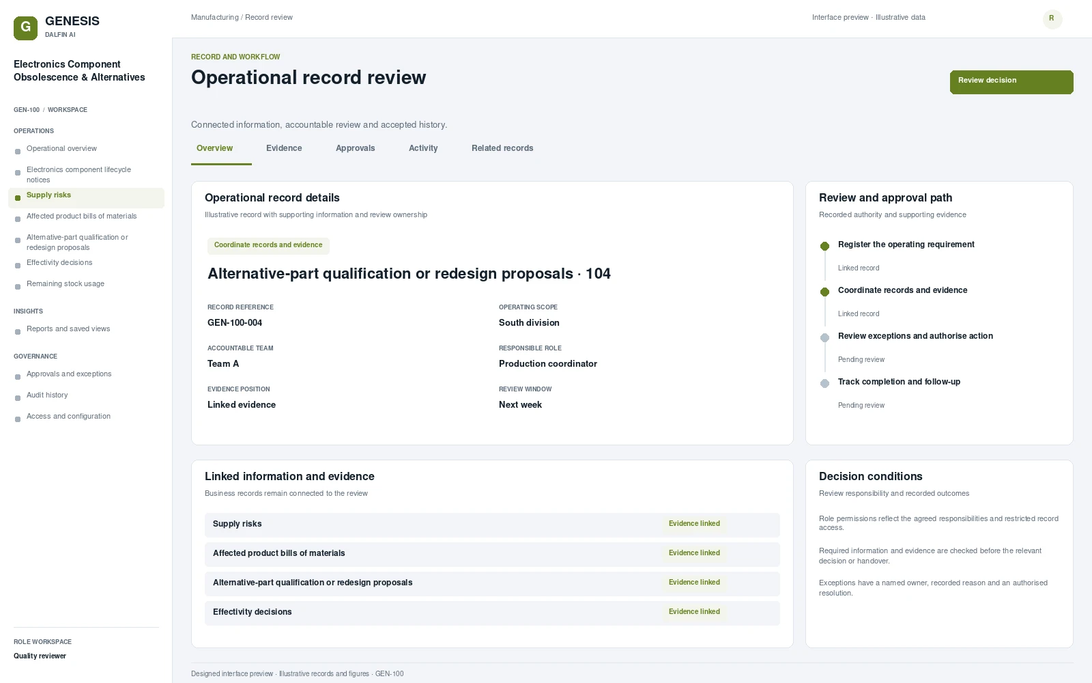
Task: Open the Affected product bills of materials row
Action: [492, 554]
